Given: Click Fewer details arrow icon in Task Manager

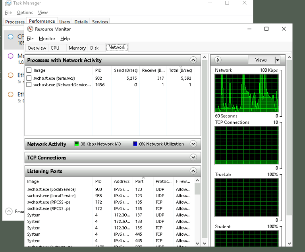Looking at the screenshot, I should (x=9, y=212).
